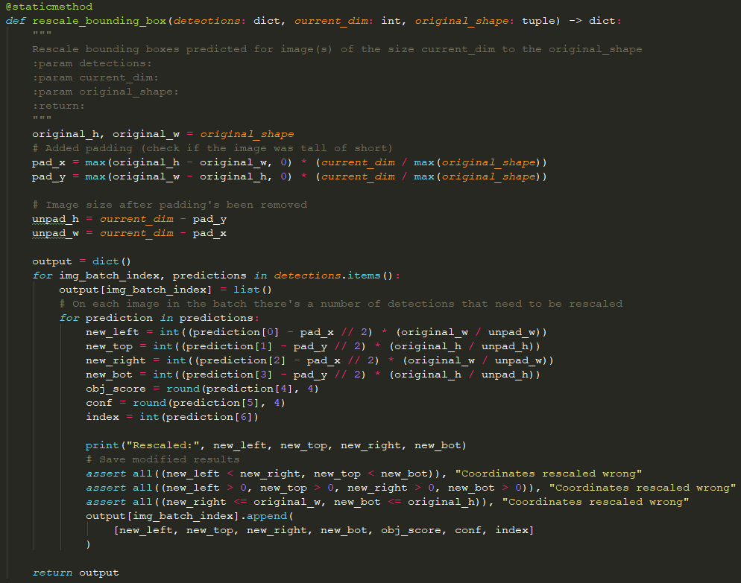Click the 'new_top = int(' assignment line
The height and width of the screenshot is (583, 741).
(313, 346)
